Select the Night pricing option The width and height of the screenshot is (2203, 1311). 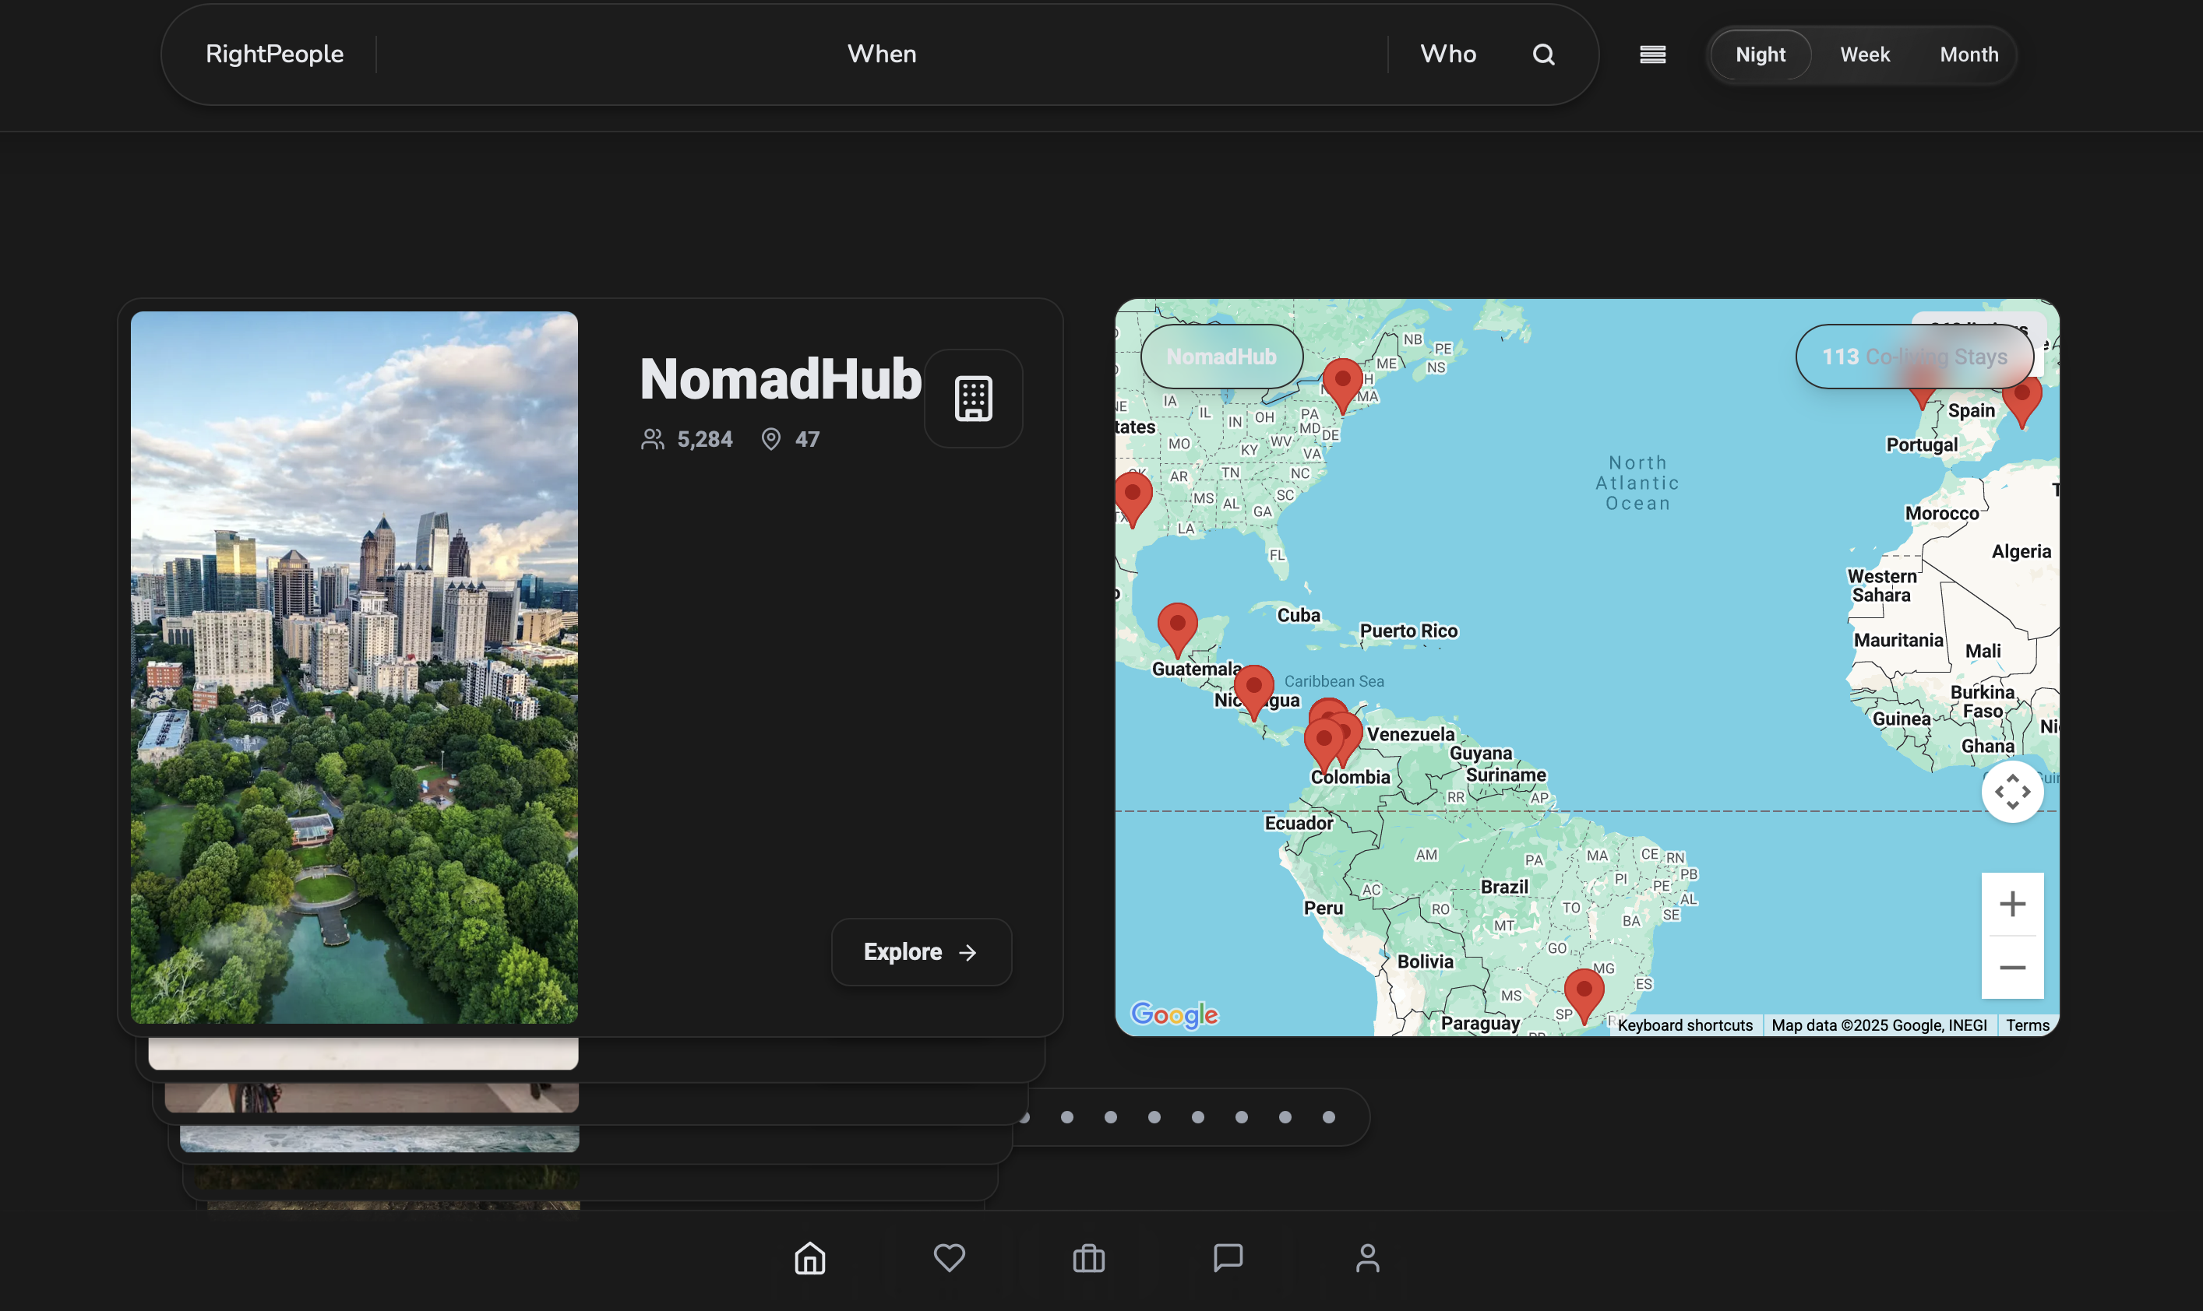1760,54
